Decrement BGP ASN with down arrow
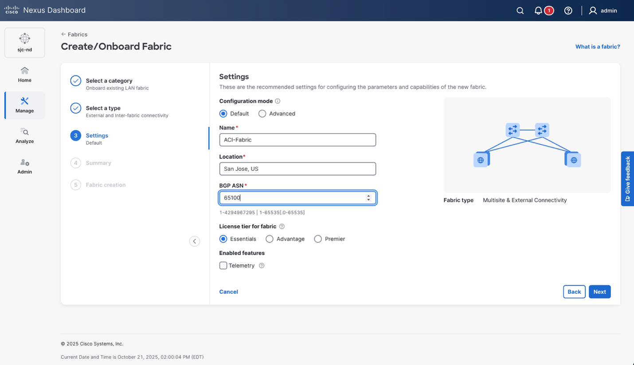The height and width of the screenshot is (365, 634). point(368,200)
